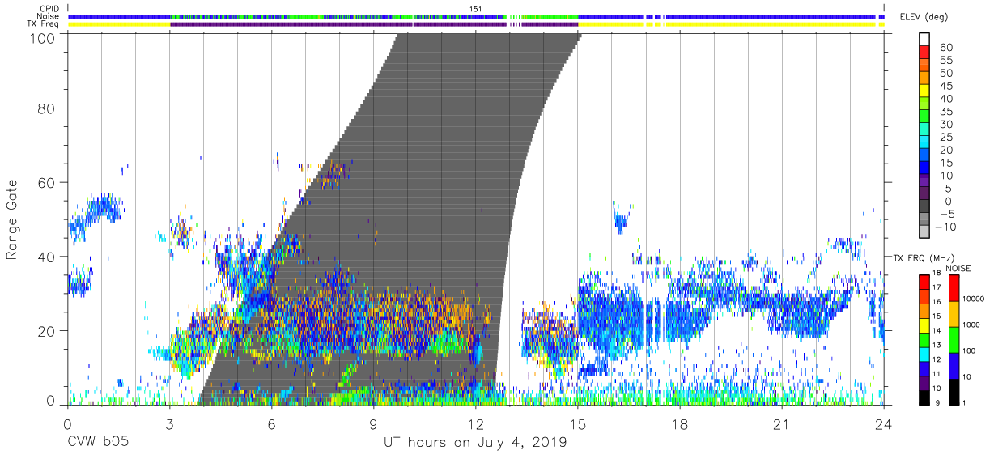Viewport: 994px width, 459px height.
Task: Click the light gray bottom segment of ELEV color bar
Action: click(924, 233)
